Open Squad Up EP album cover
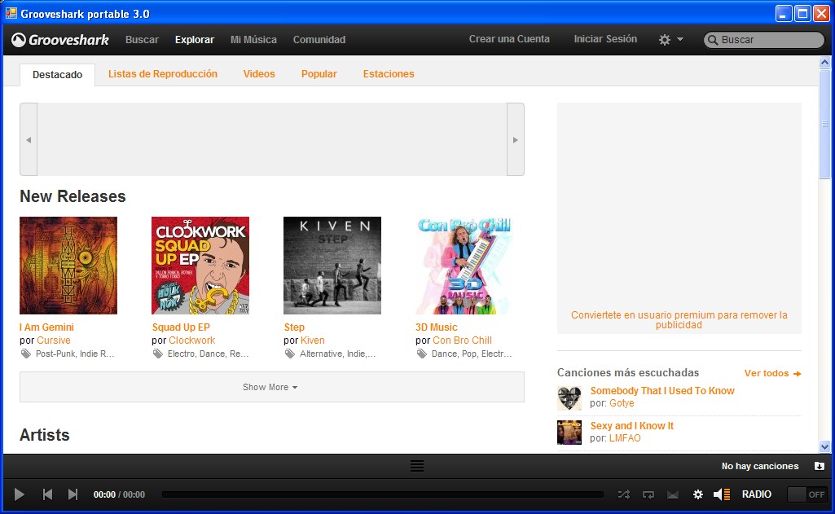Screen dimensions: 835x514 point(200,266)
